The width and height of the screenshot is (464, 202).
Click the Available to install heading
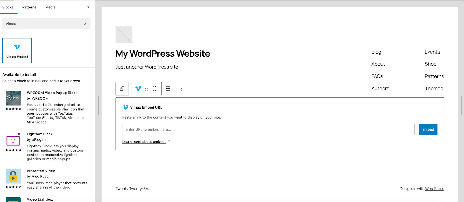point(19,74)
